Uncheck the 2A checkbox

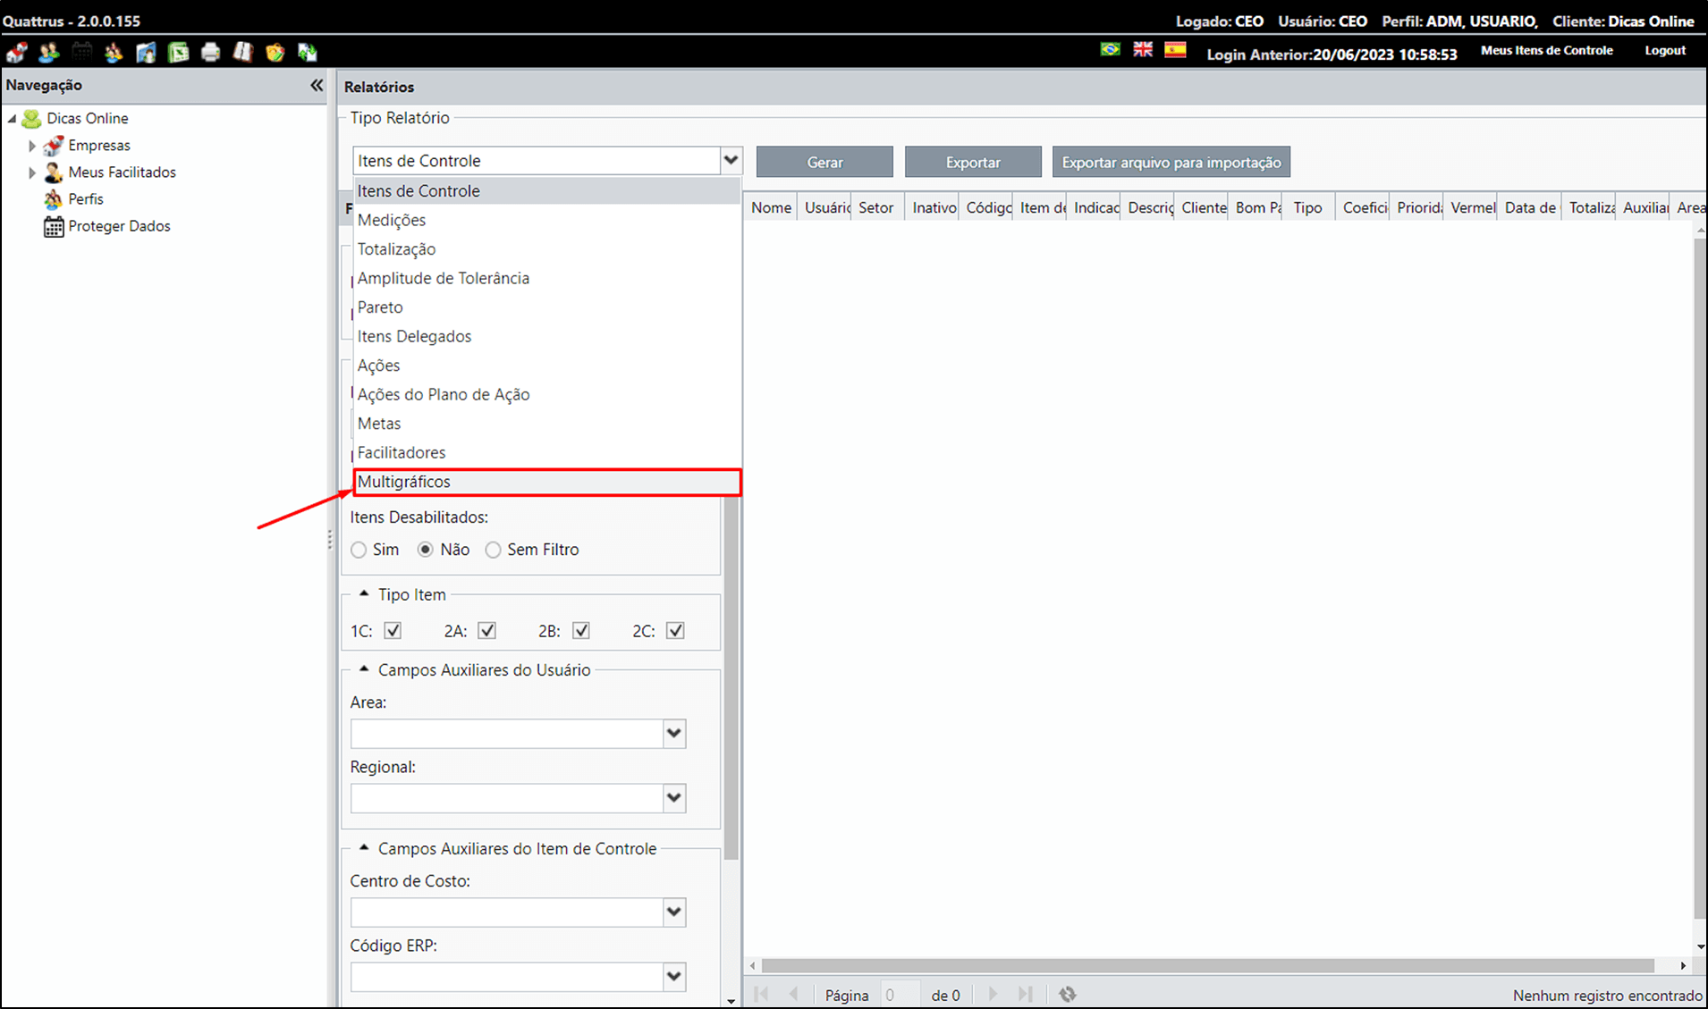coord(486,630)
